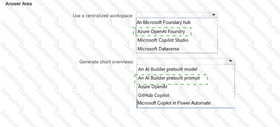Click the 'Generate short overviews' label
This screenshot has width=280, height=127.
107,62
